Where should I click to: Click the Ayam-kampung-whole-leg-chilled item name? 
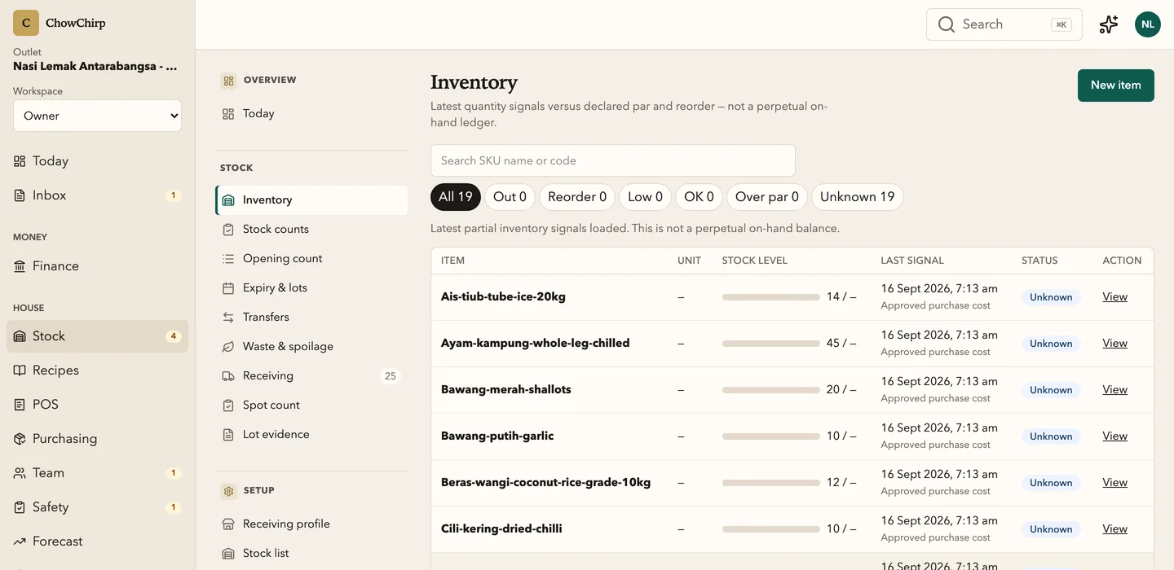tap(535, 344)
